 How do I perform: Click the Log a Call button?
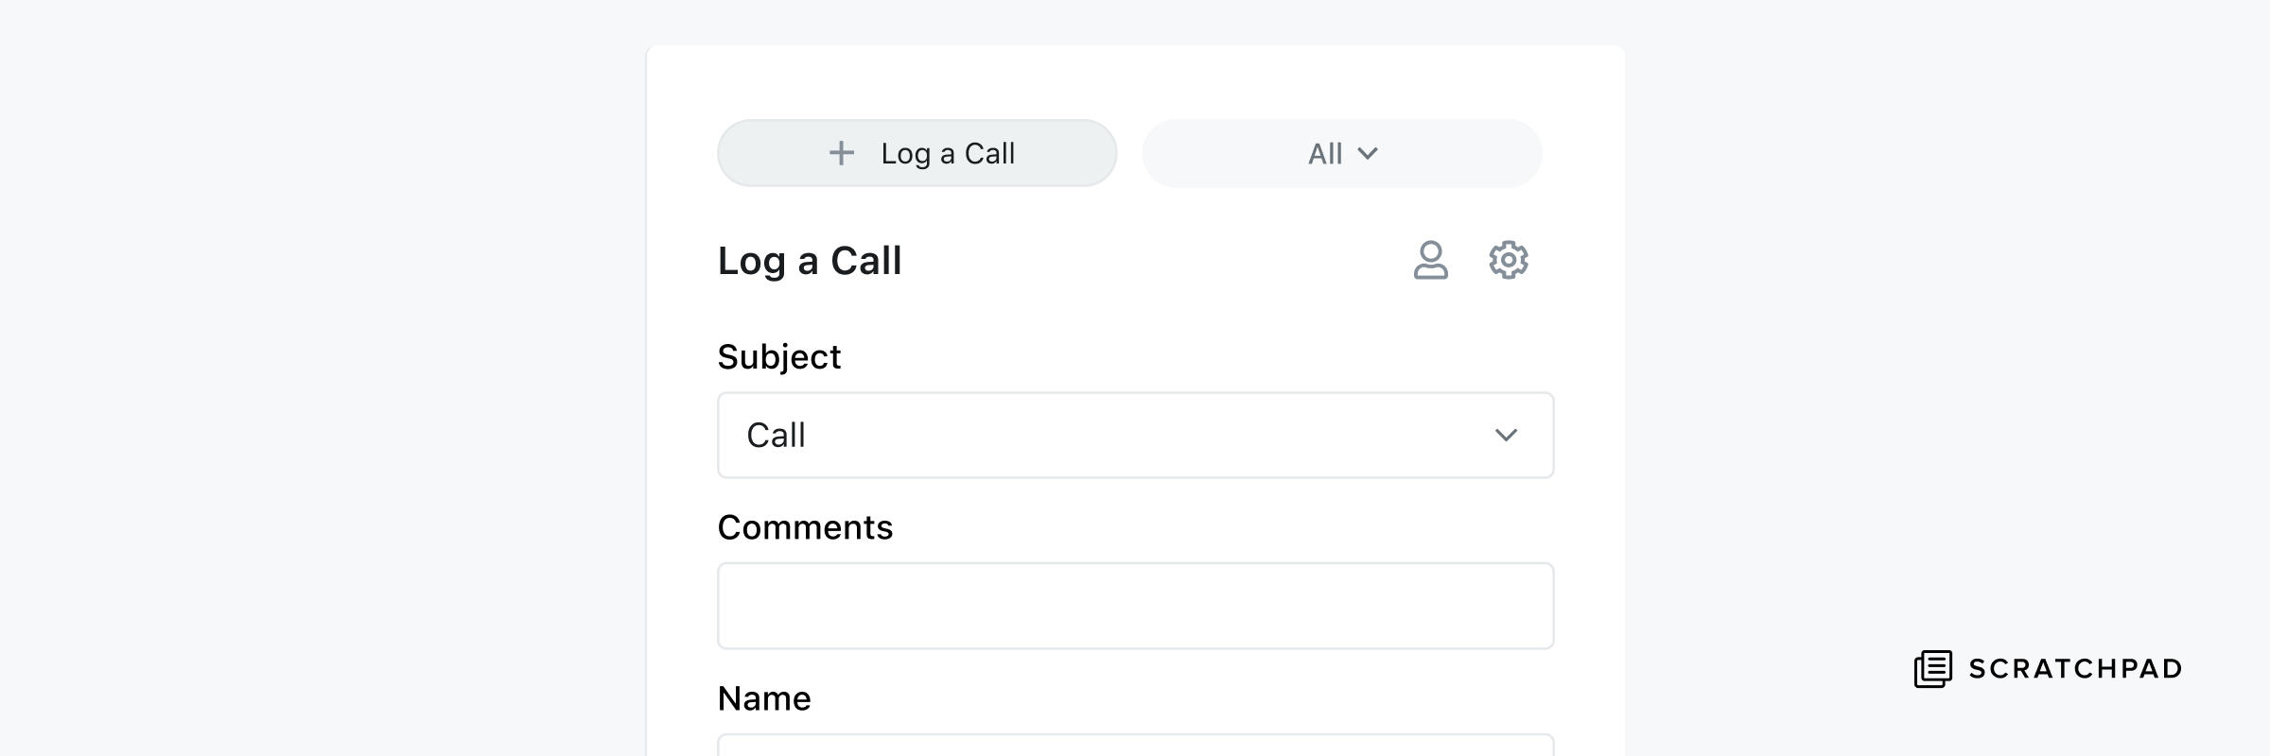click(916, 152)
